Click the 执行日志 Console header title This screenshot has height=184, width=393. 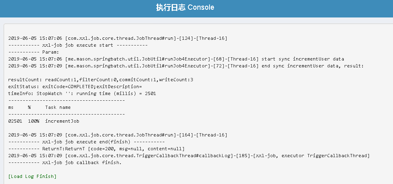(185, 7)
